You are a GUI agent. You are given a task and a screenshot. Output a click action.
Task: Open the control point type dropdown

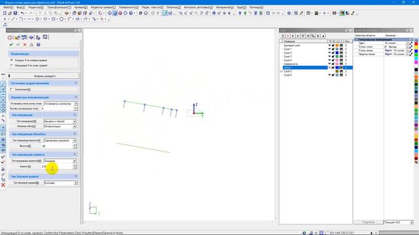tap(76, 104)
